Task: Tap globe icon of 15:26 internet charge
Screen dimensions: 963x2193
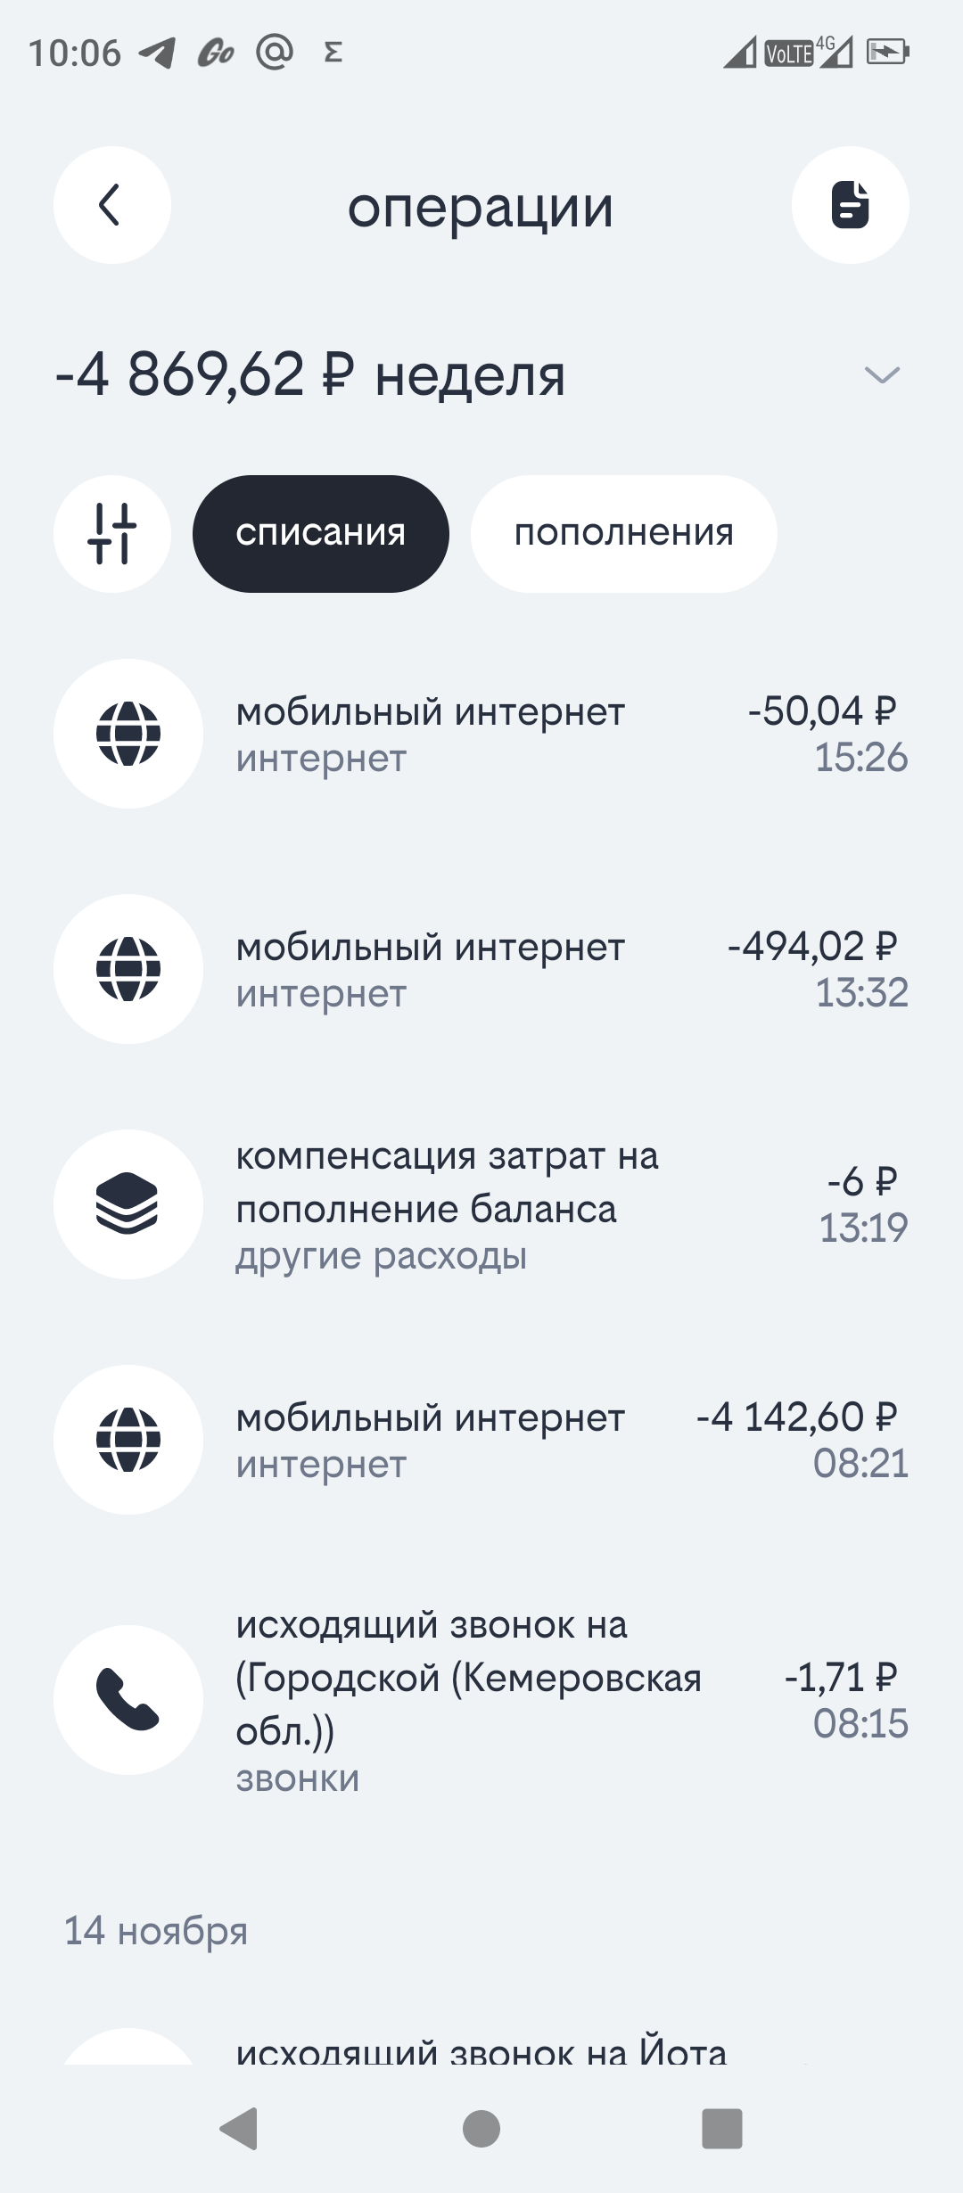Action: coord(128,734)
